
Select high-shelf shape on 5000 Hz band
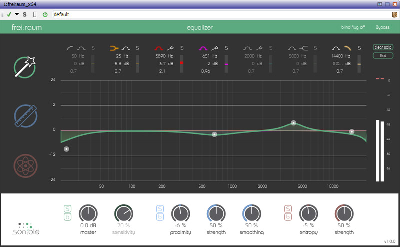pyautogui.click(x=303, y=48)
